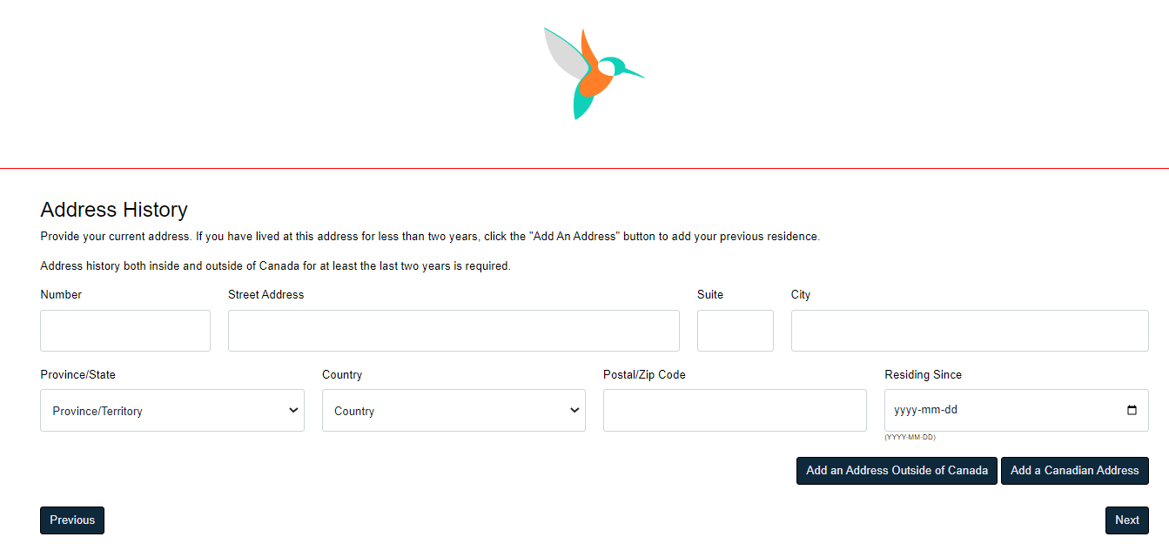1169x557 pixels.
Task: Click Add an Address Outside of Canada
Action: click(897, 471)
